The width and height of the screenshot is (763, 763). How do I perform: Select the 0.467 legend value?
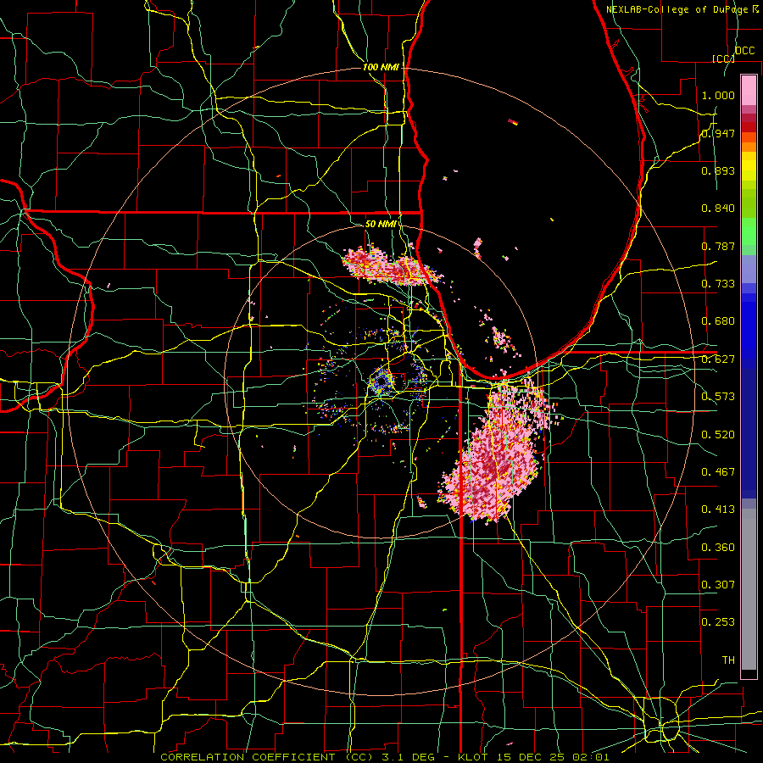click(718, 472)
